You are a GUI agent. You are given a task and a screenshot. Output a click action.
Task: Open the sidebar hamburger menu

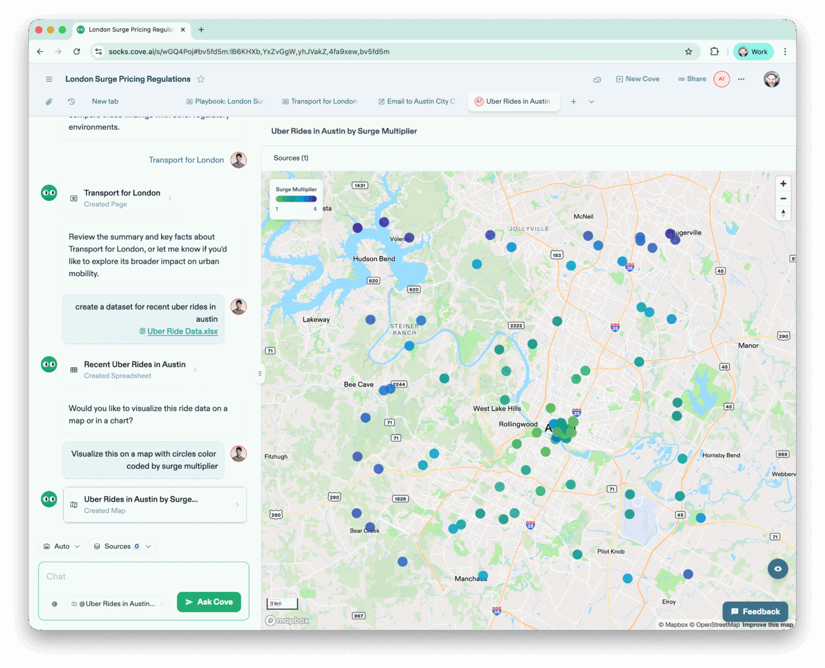(49, 79)
